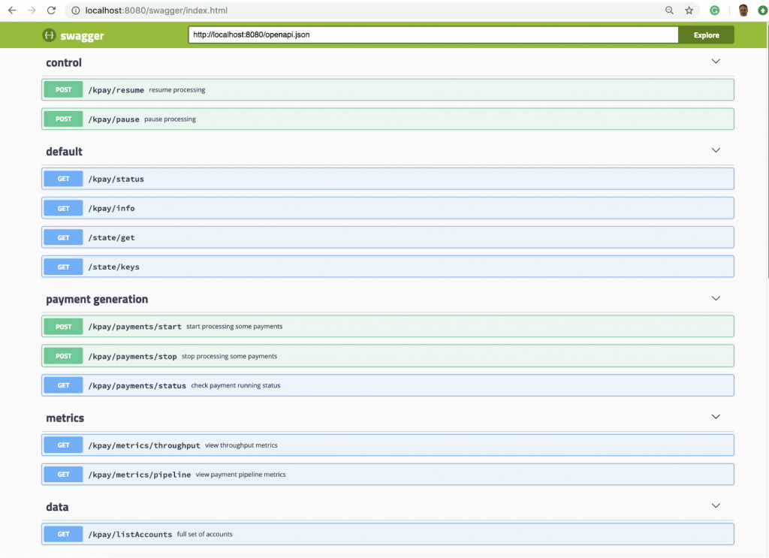Click the metrics section heading
769x558 pixels.
click(65, 418)
